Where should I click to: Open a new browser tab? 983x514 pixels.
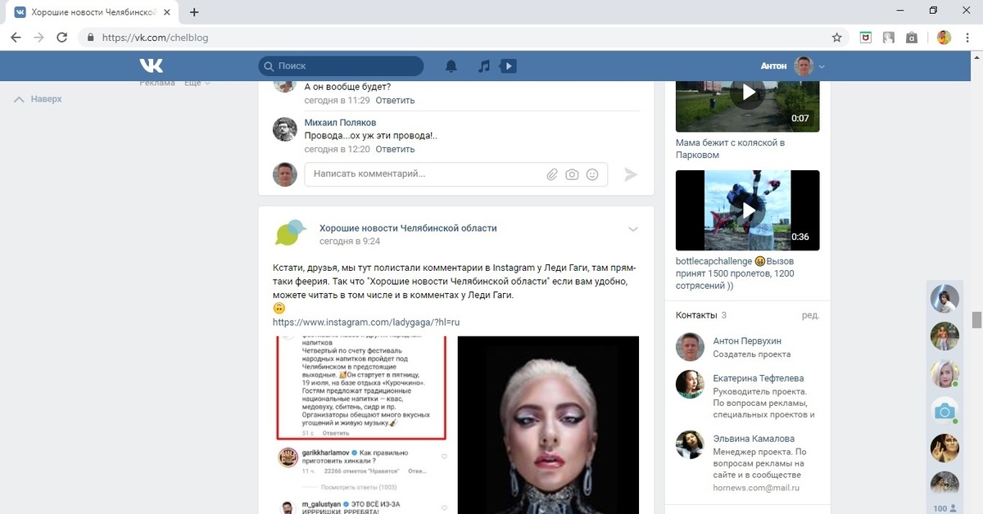click(x=194, y=12)
